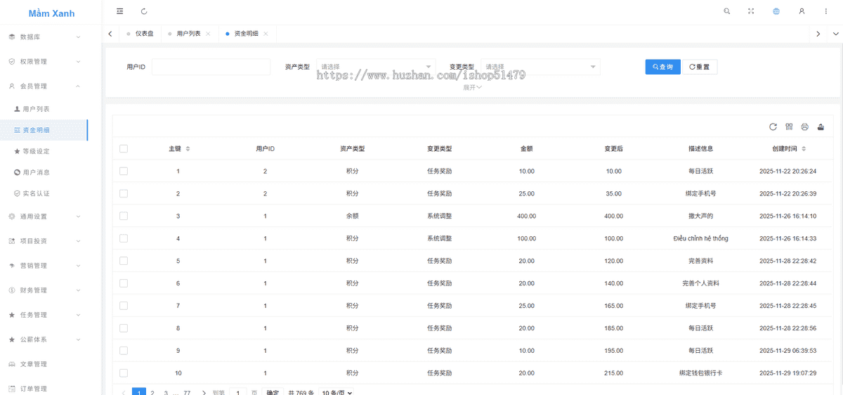Focus the jump-to-page number input

tap(239, 393)
